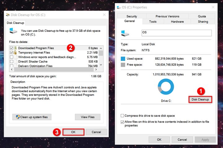Click the horizontal scroll right arrow in files list
Screen dimensions: 223x148
pos(96,70)
